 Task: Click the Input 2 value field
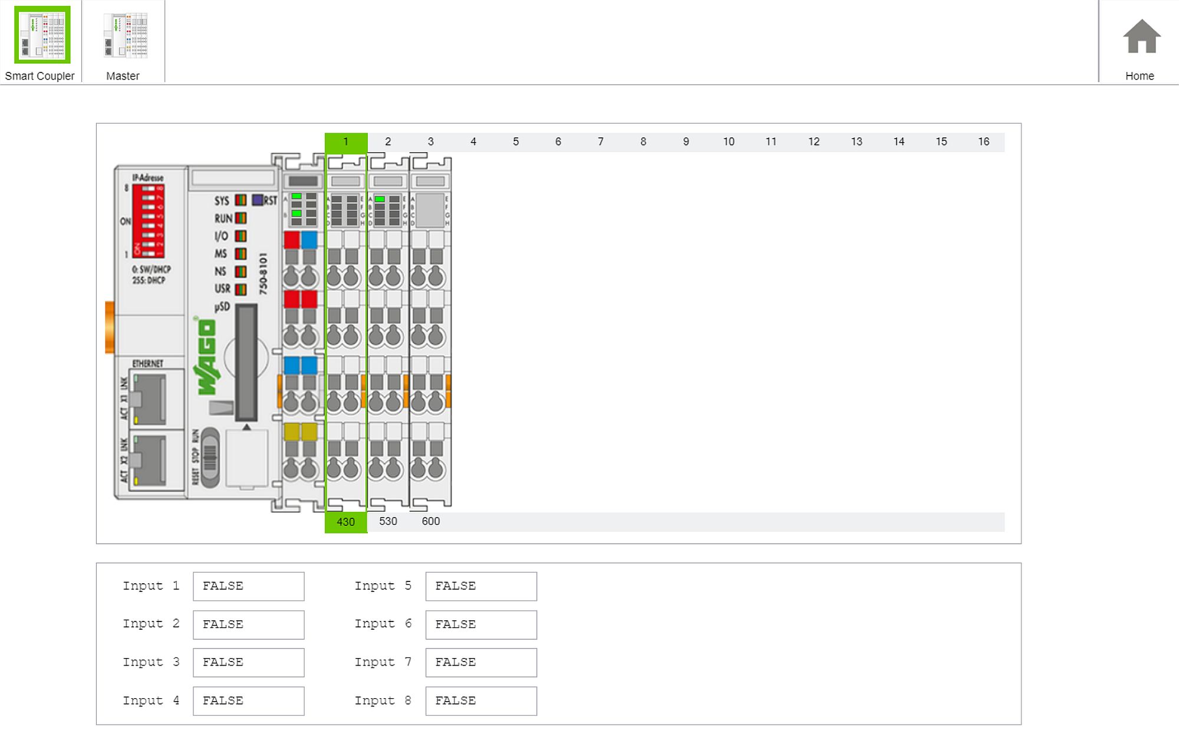click(249, 624)
